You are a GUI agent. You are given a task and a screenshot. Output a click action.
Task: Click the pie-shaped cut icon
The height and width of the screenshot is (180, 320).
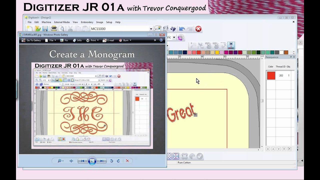coord(192,156)
